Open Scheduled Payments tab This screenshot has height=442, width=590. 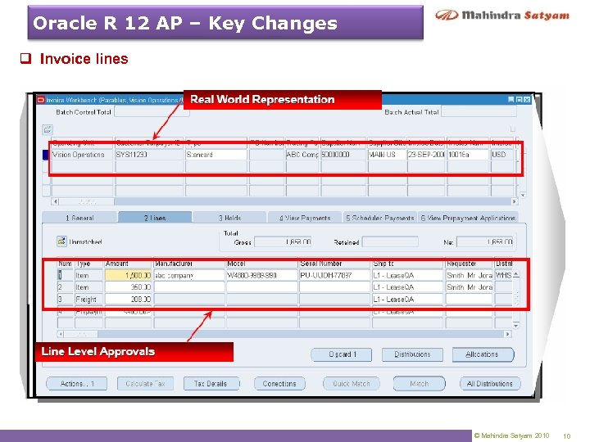click(x=379, y=218)
